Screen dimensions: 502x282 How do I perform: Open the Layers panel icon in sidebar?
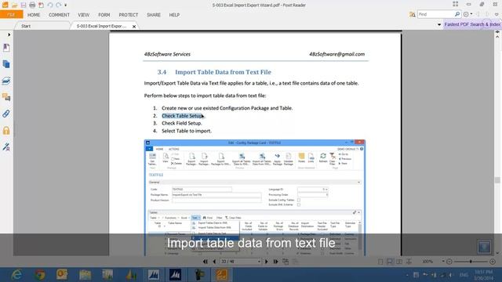(6, 81)
